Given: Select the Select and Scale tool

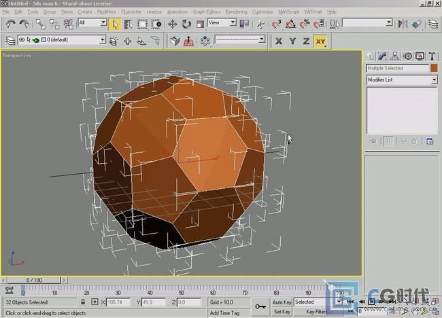Looking at the screenshot, I should coord(200,24).
